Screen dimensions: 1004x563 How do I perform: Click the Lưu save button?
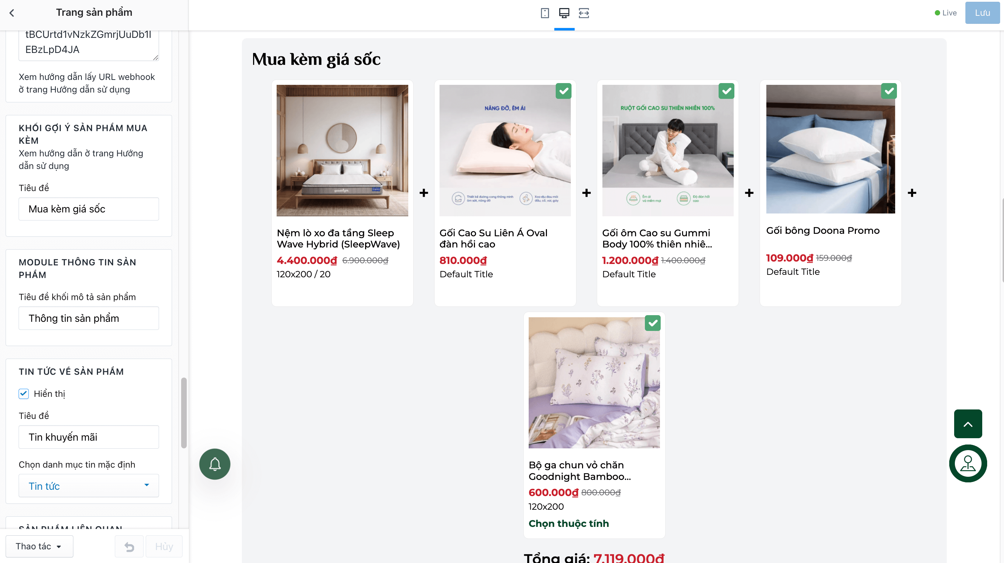(982, 13)
